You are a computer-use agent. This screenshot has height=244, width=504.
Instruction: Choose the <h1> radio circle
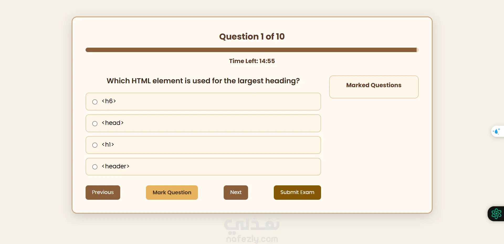(95, 145)
